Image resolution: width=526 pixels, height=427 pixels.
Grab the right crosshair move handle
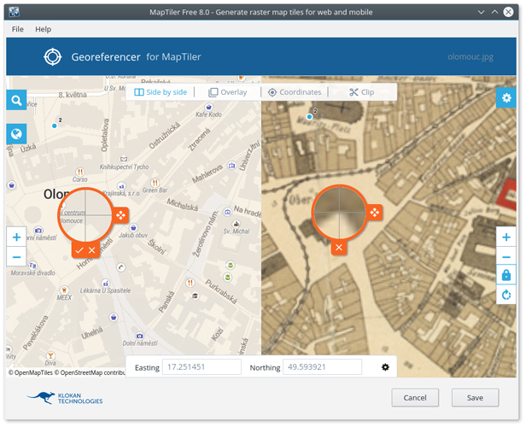[374, 213]
